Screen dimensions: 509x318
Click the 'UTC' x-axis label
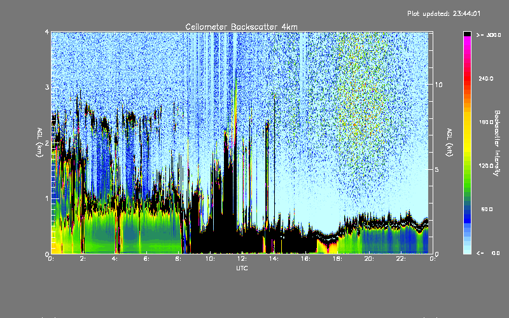click(x=242, y=268)
